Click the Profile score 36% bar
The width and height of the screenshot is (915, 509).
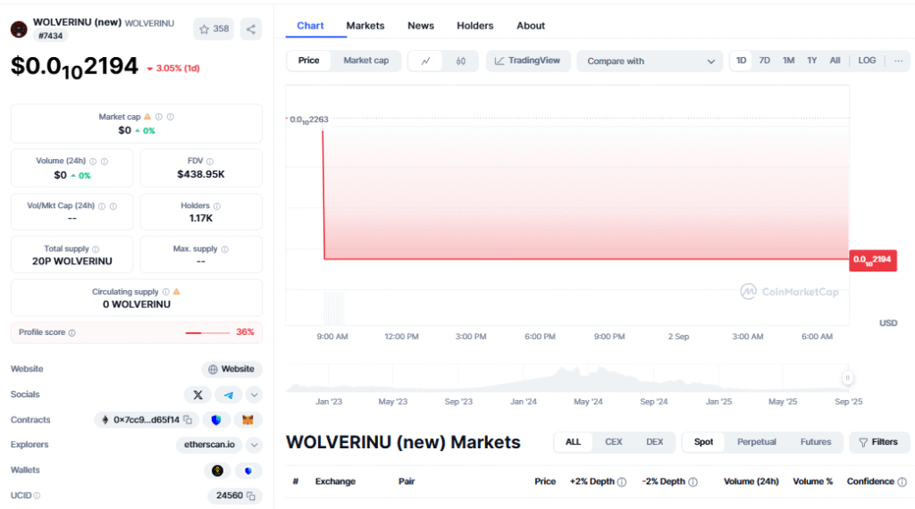[x=207, y=333]
